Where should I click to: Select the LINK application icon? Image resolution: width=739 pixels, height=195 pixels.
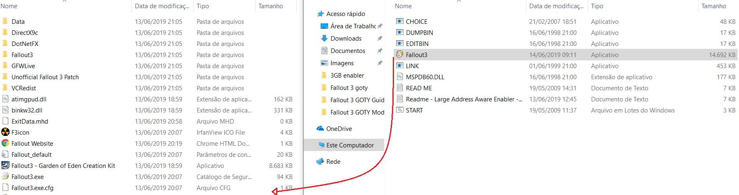pos(399,66)
